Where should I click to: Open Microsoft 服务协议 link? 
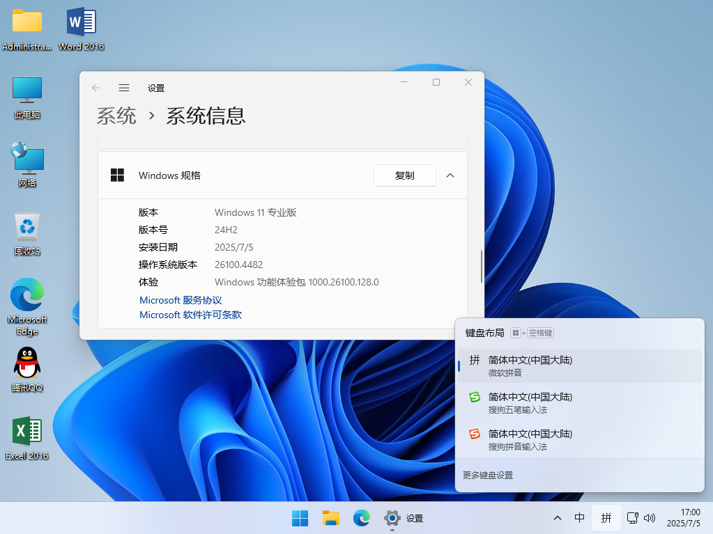(x=181, y=300)
